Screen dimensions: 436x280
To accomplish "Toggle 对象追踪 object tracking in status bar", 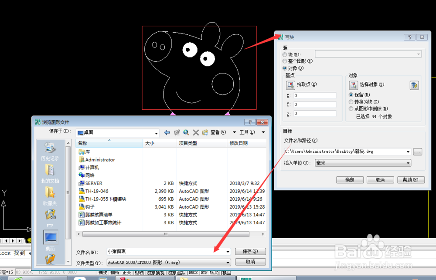I will point(177,273).
